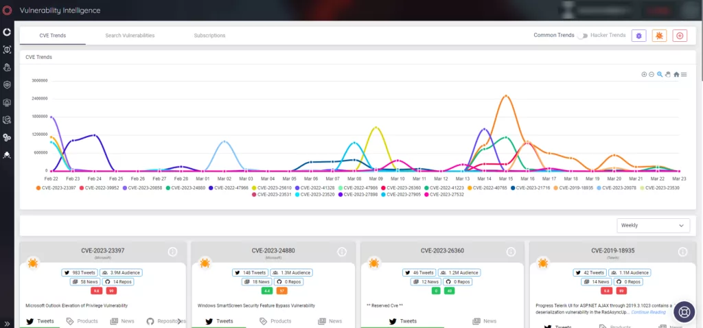Toggle CVE-2022-41328 legend entry

tap(316, 188)
